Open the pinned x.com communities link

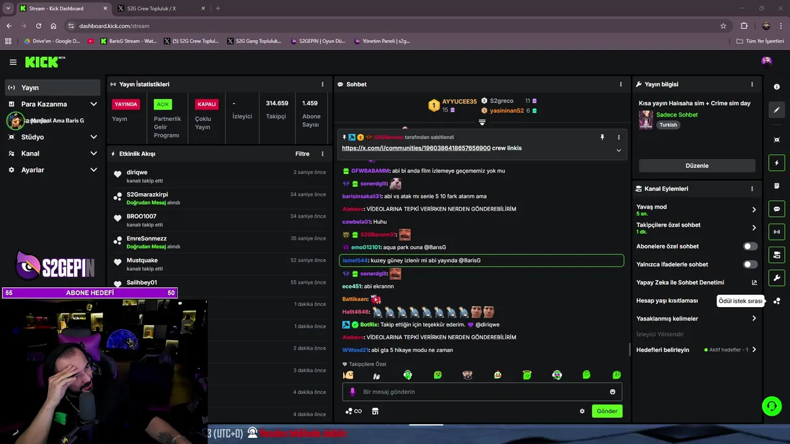(x=416, y=148)
